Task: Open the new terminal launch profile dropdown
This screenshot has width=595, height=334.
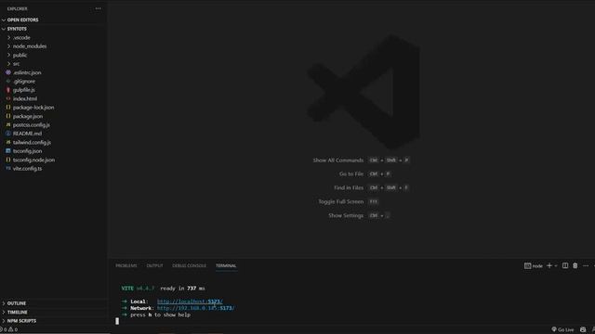Action: (x=556, y=266)
